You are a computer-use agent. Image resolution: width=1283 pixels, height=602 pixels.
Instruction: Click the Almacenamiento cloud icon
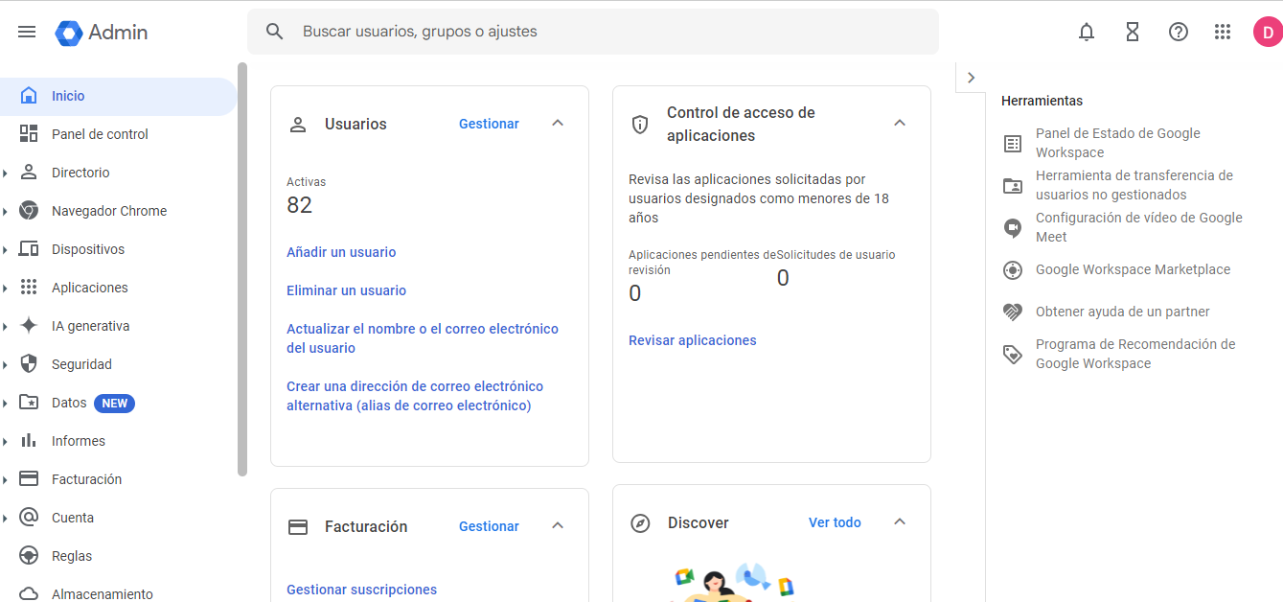[29, 594]
